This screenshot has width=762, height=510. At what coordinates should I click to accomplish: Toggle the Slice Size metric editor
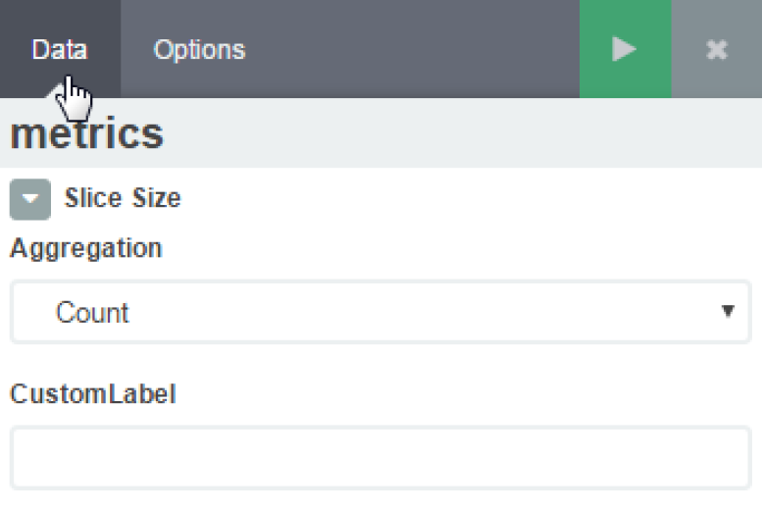[29, 199]
